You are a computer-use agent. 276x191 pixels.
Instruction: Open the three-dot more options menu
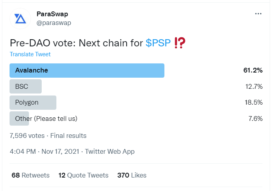tap(258, 14)
